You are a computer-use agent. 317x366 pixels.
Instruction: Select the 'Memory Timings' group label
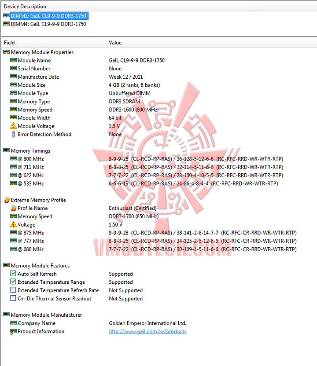[x=30, y=151]
